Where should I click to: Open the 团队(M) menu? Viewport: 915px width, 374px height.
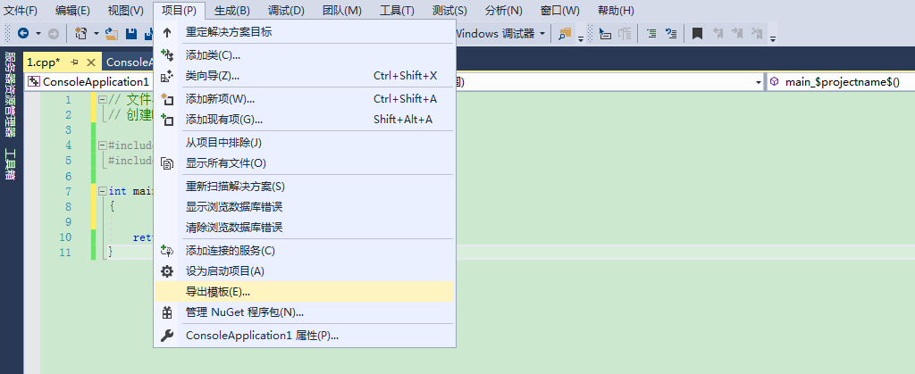pos(342,11)
